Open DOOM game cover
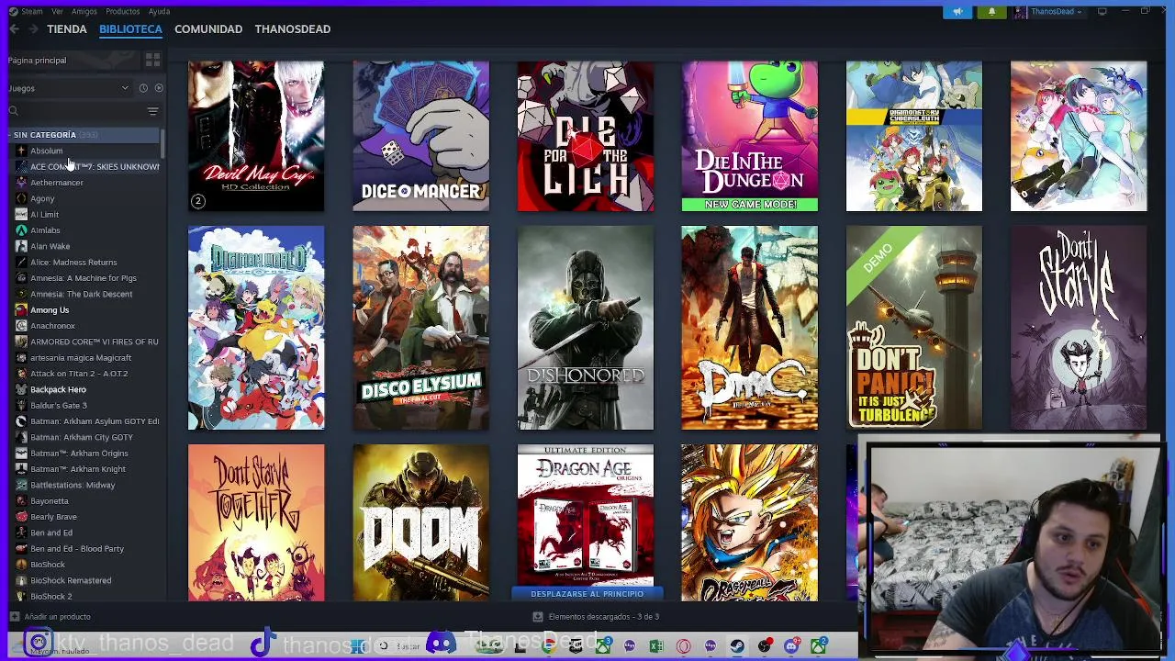Viewport: 1175px width, 661px height. point(420,523)
